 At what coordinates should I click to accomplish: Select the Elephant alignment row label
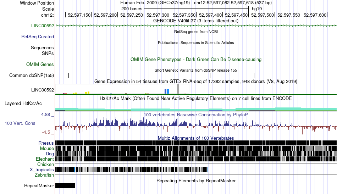coord(45,159)
